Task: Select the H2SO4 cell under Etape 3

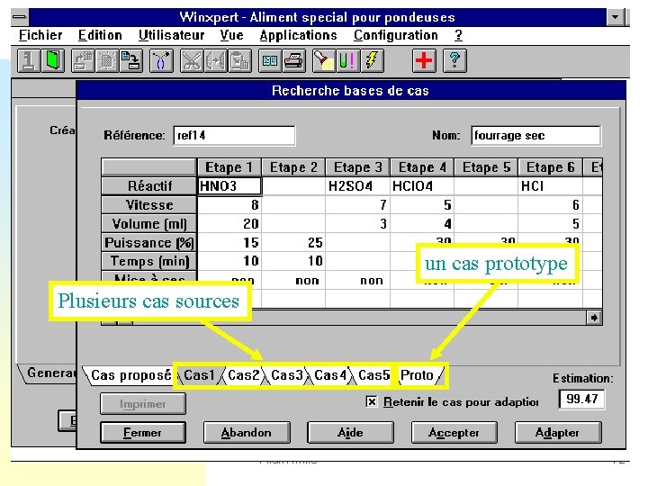Action: pos(357,186)
